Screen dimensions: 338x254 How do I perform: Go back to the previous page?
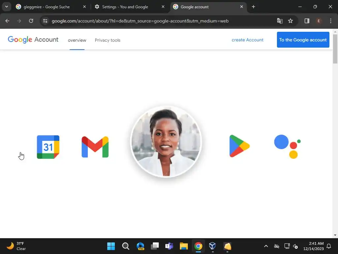pyautogui.click(x=7, y=21)
